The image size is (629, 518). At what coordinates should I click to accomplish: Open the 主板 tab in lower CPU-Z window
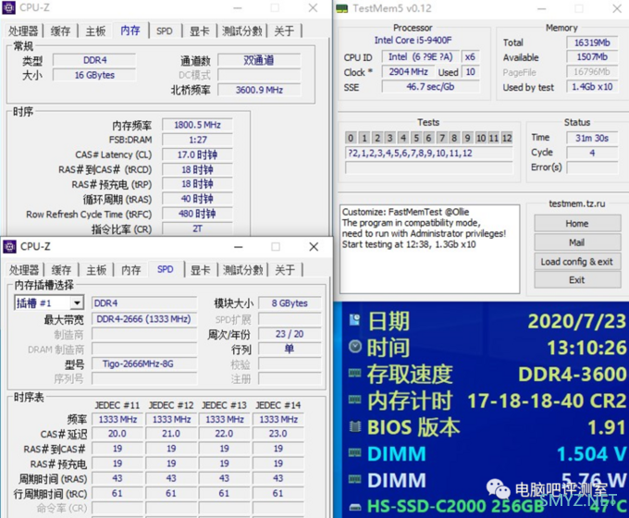pyautogui.click(x=96, y=269)
